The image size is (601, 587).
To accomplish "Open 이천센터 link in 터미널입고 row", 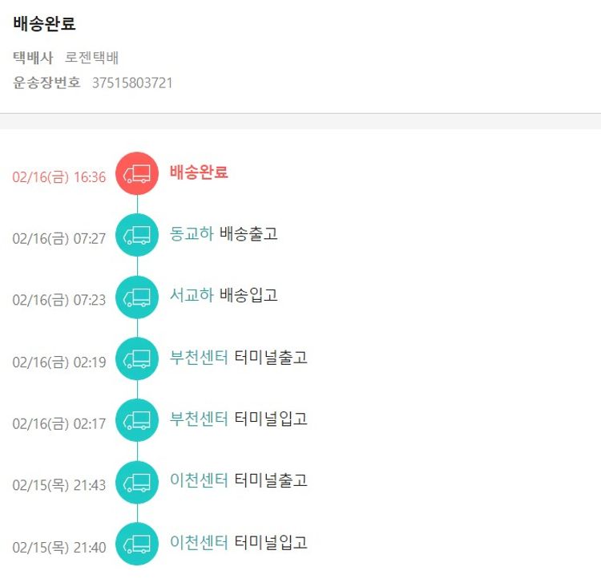I will 199,543.
